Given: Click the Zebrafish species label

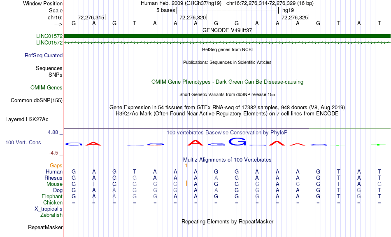Looking at the screenshot, I should coord(51,215).
